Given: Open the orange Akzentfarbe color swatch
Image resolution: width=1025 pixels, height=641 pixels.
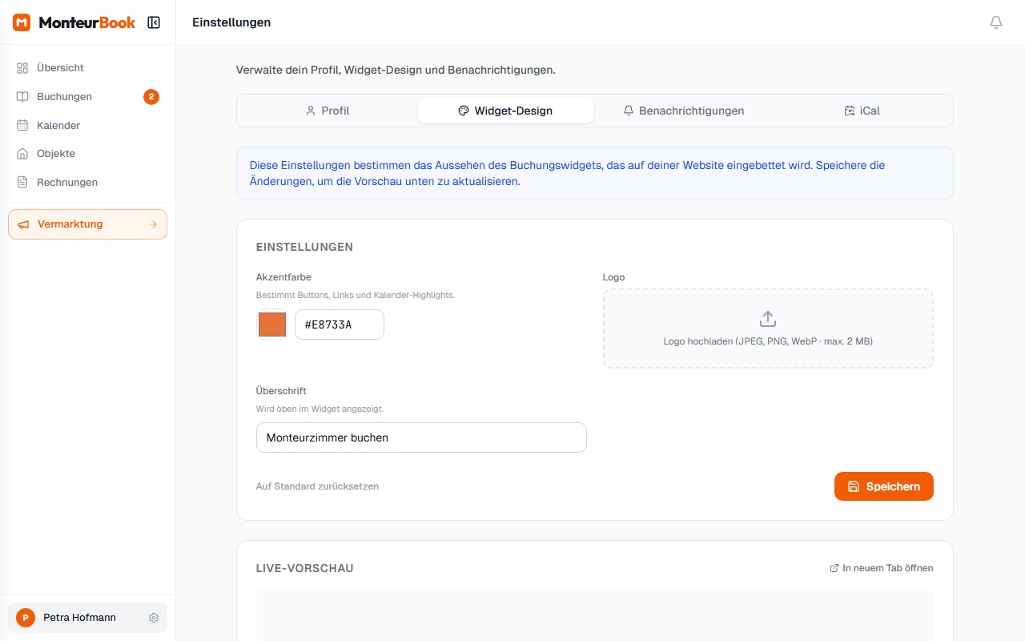Looking at the screenshot, I should point(272,325).
